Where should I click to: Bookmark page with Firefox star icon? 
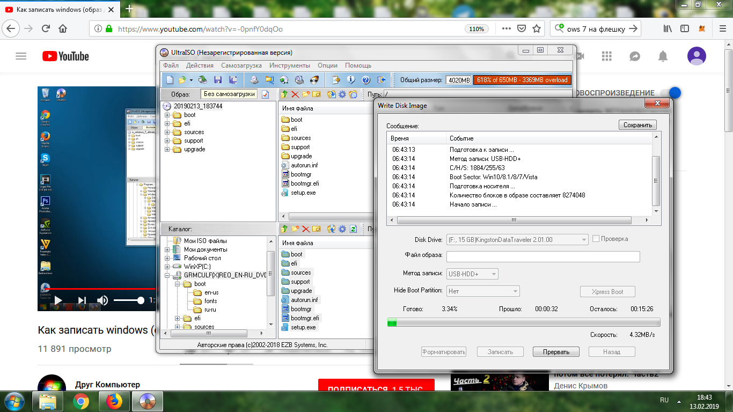tap(536, 28)
